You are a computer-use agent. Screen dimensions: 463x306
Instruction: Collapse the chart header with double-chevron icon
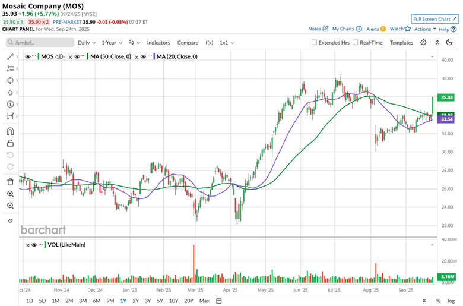tap(437, 43)
